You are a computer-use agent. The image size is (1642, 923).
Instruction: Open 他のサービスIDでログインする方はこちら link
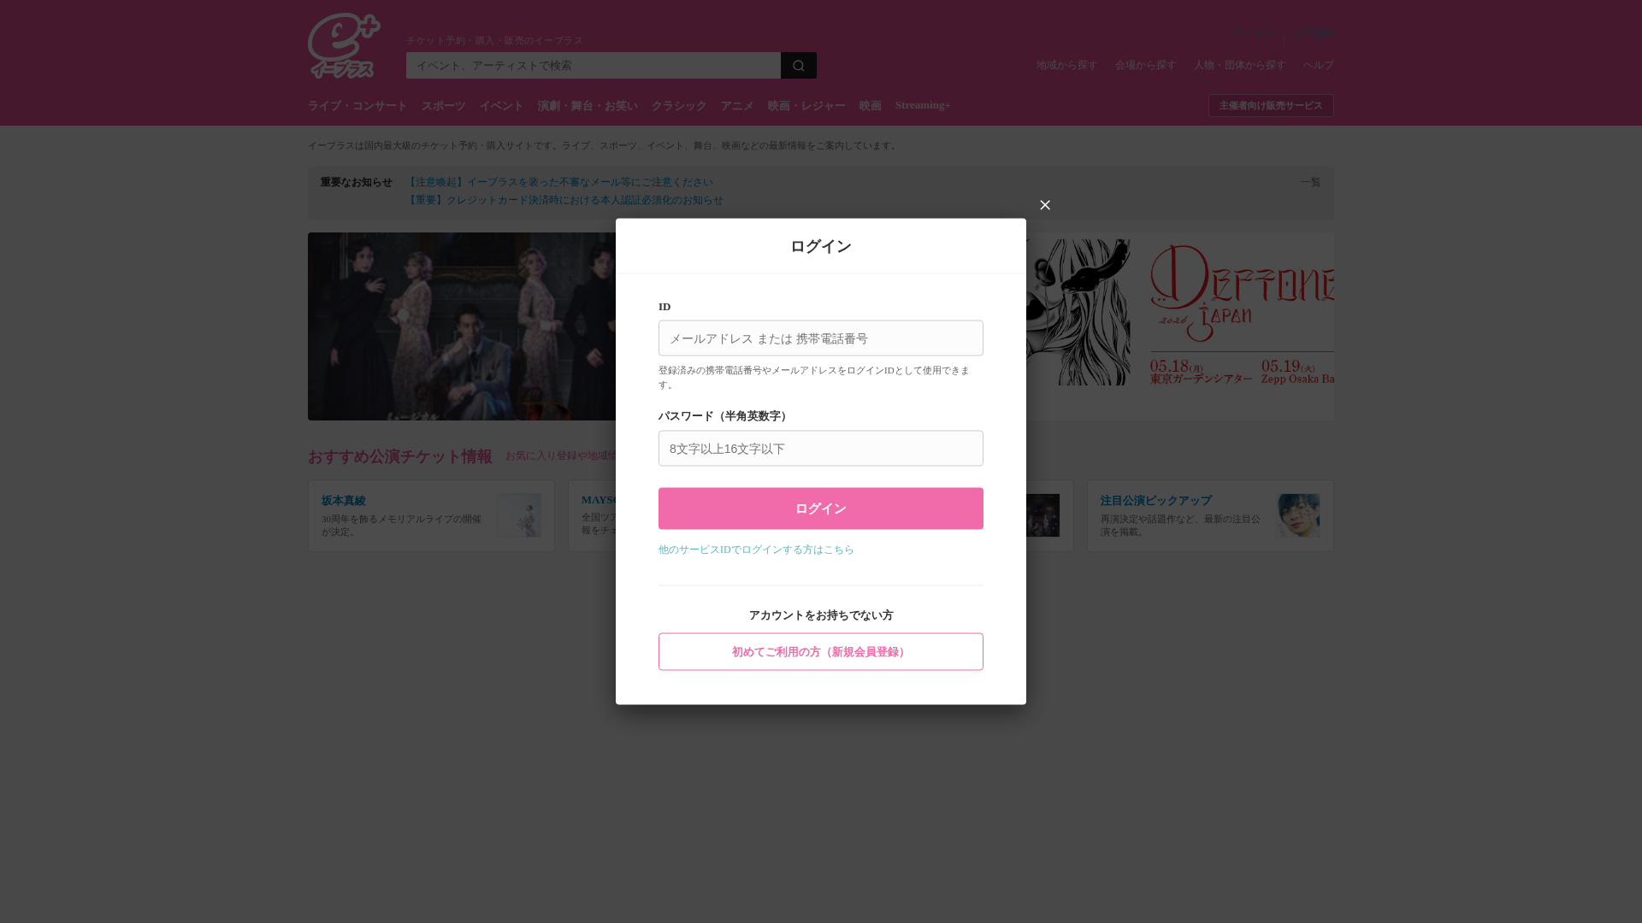tap(756, 550)
